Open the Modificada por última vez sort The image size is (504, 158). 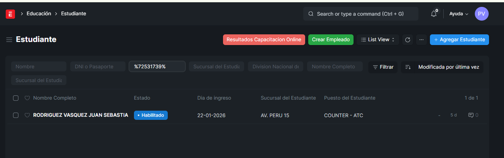pos(448,67)
